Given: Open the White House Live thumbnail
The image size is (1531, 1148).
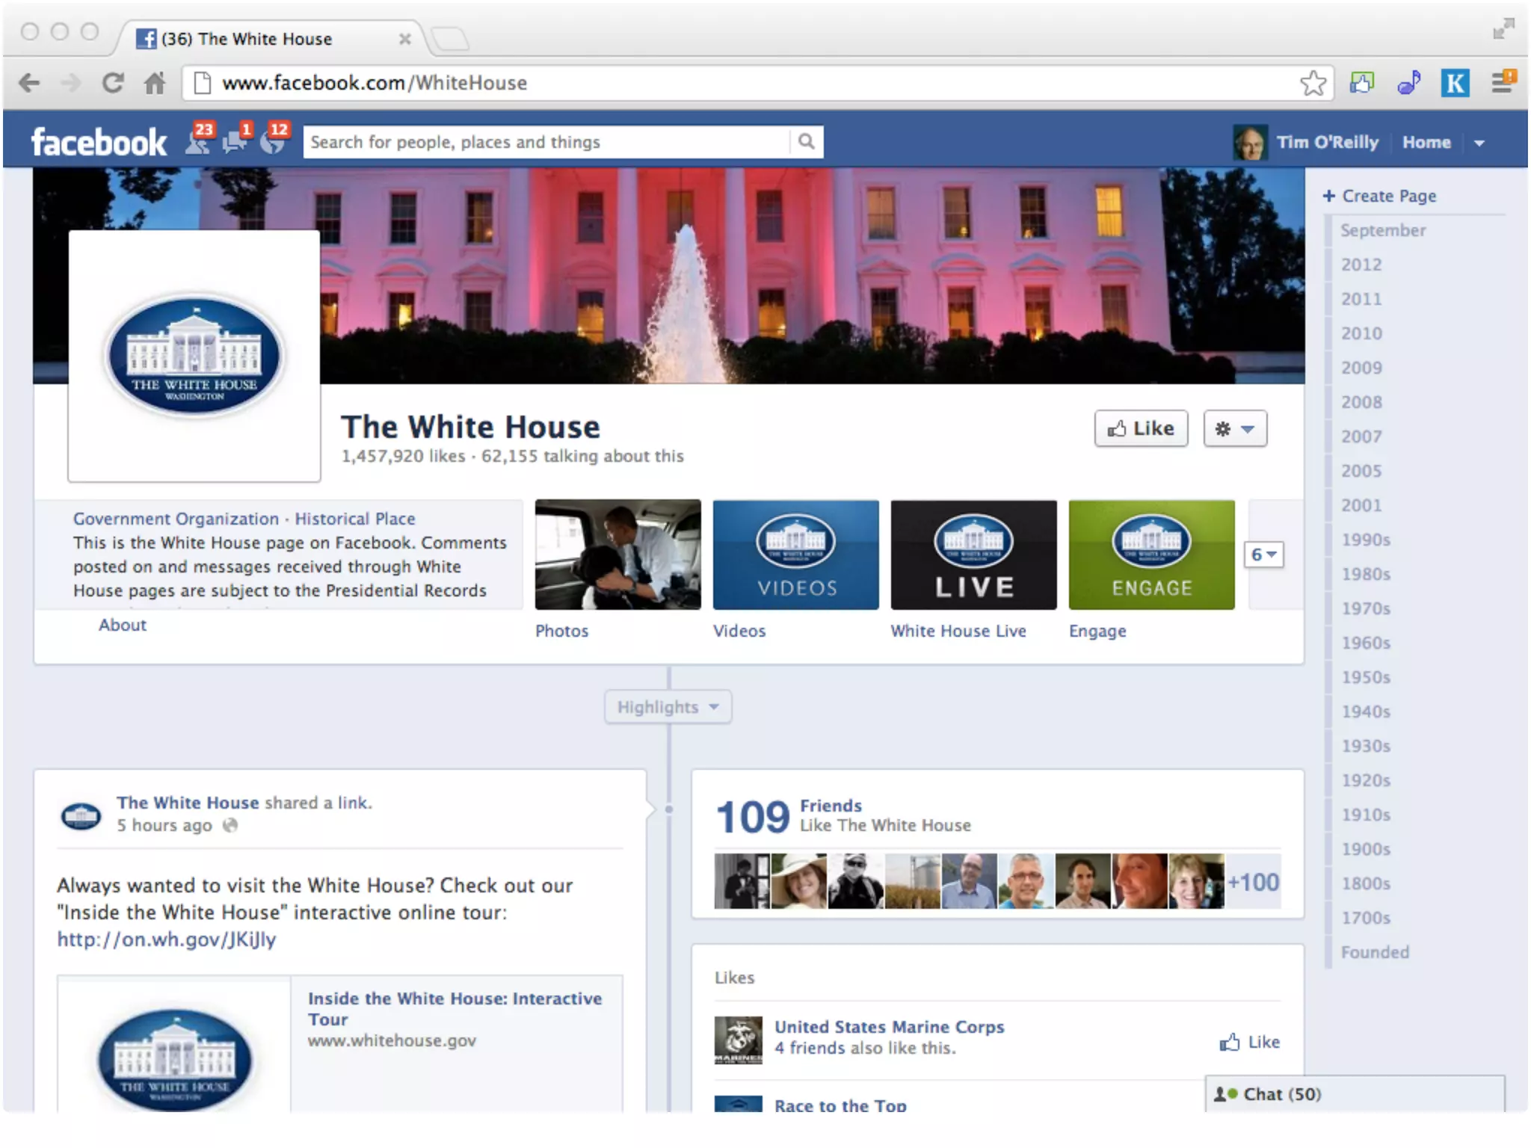Looking at the screenshot, I should [x=973, y=555].
